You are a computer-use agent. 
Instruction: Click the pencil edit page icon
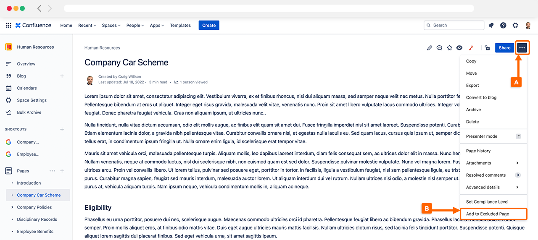point(429,48)
